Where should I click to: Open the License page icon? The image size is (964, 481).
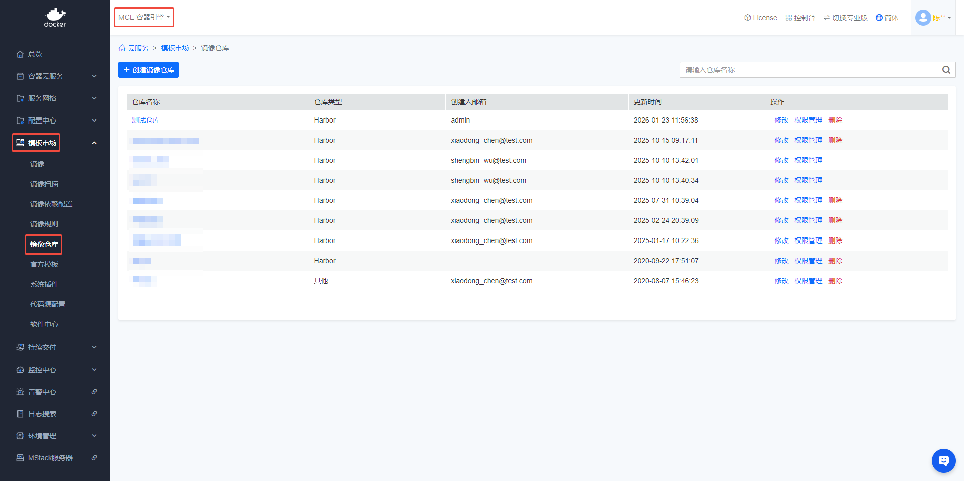click(747, 18)
